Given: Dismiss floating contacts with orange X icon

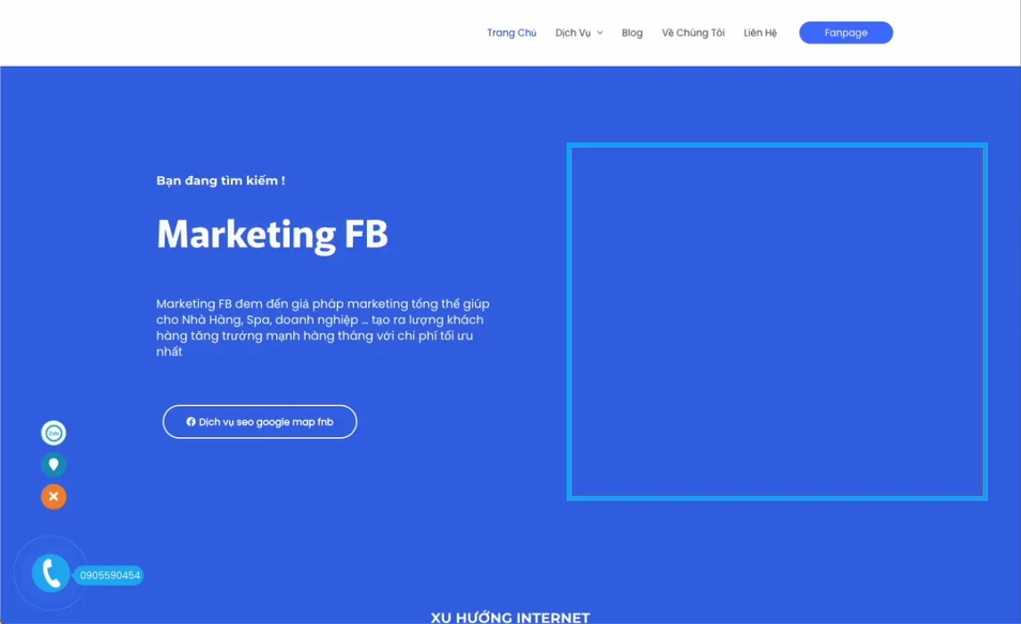Looking at the screenshot, I should (x=53, y=496).
